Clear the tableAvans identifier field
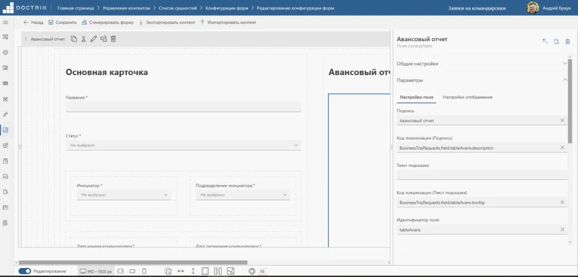The image size is (578, 277). pos(563,230)
